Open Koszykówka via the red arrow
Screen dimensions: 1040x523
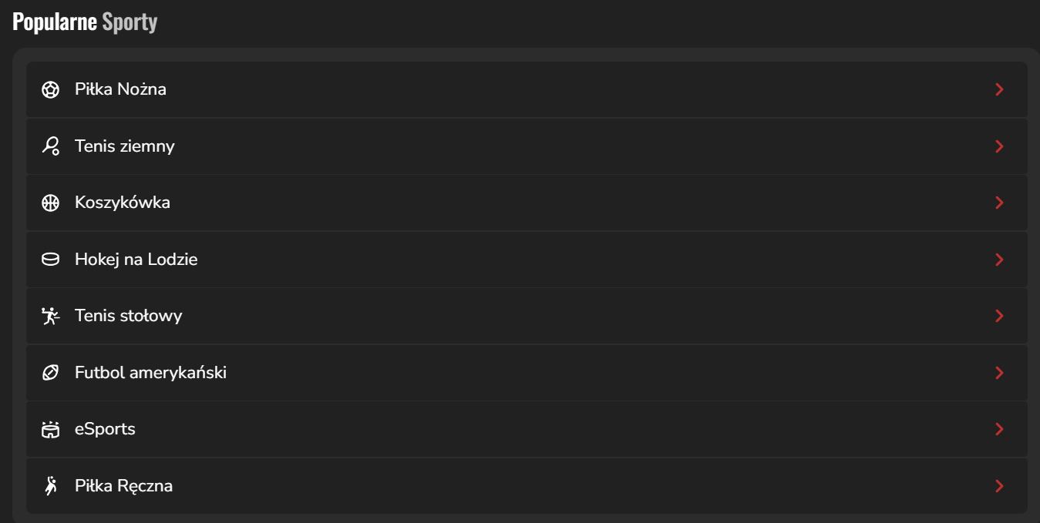pos(999,203)
